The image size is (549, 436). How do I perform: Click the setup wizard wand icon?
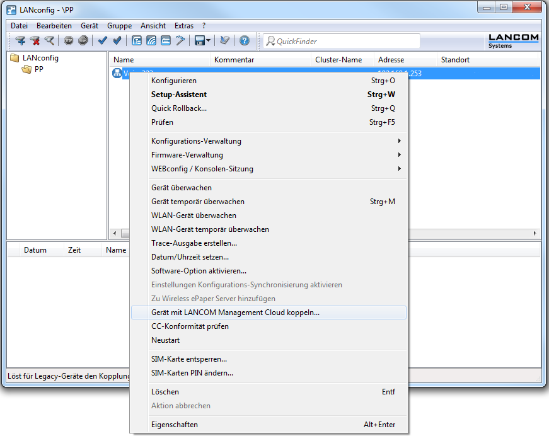tap(180, 41)
